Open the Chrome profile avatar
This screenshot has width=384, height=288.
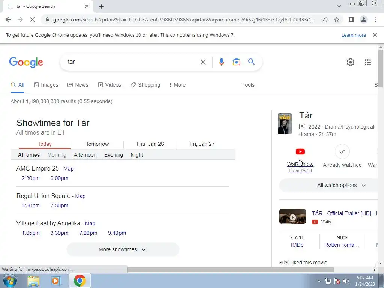364,19
